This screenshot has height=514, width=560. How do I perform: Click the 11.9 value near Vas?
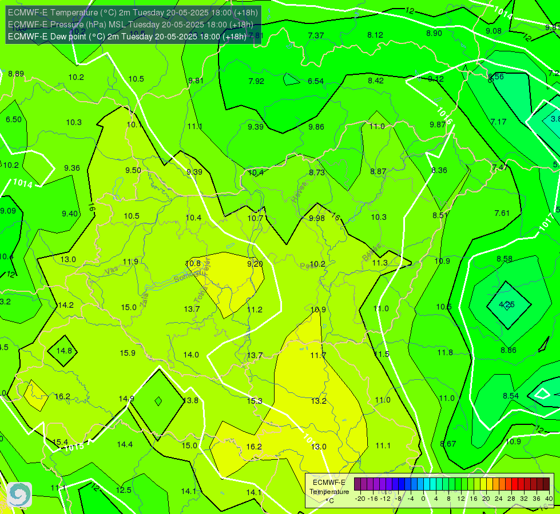tap(130, 262)
